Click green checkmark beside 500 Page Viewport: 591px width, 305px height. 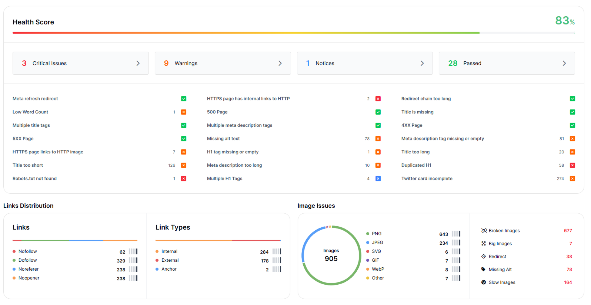click(x=378, y=112)
